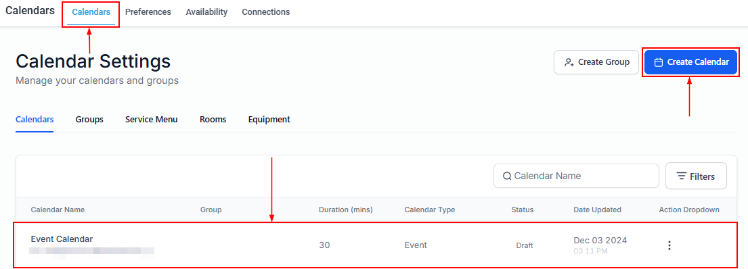Click the Calendar Settings heading
748x269 pixels.
[x=93, y=62]
